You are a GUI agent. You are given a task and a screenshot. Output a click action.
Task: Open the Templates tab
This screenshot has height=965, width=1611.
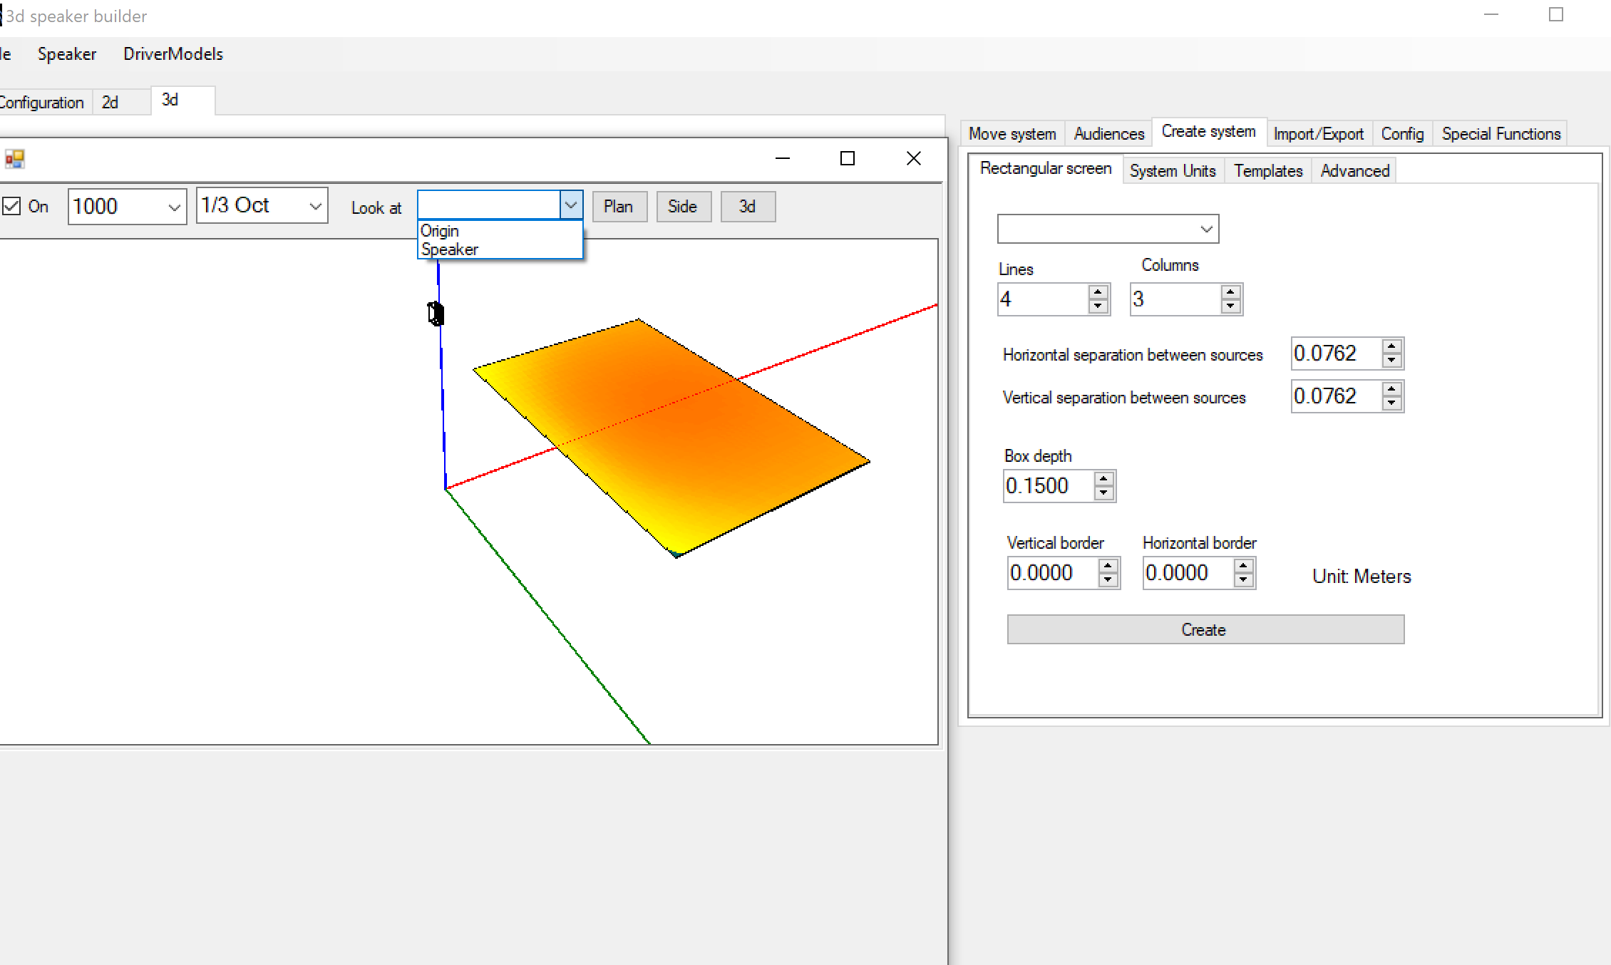coord(1267,170)
